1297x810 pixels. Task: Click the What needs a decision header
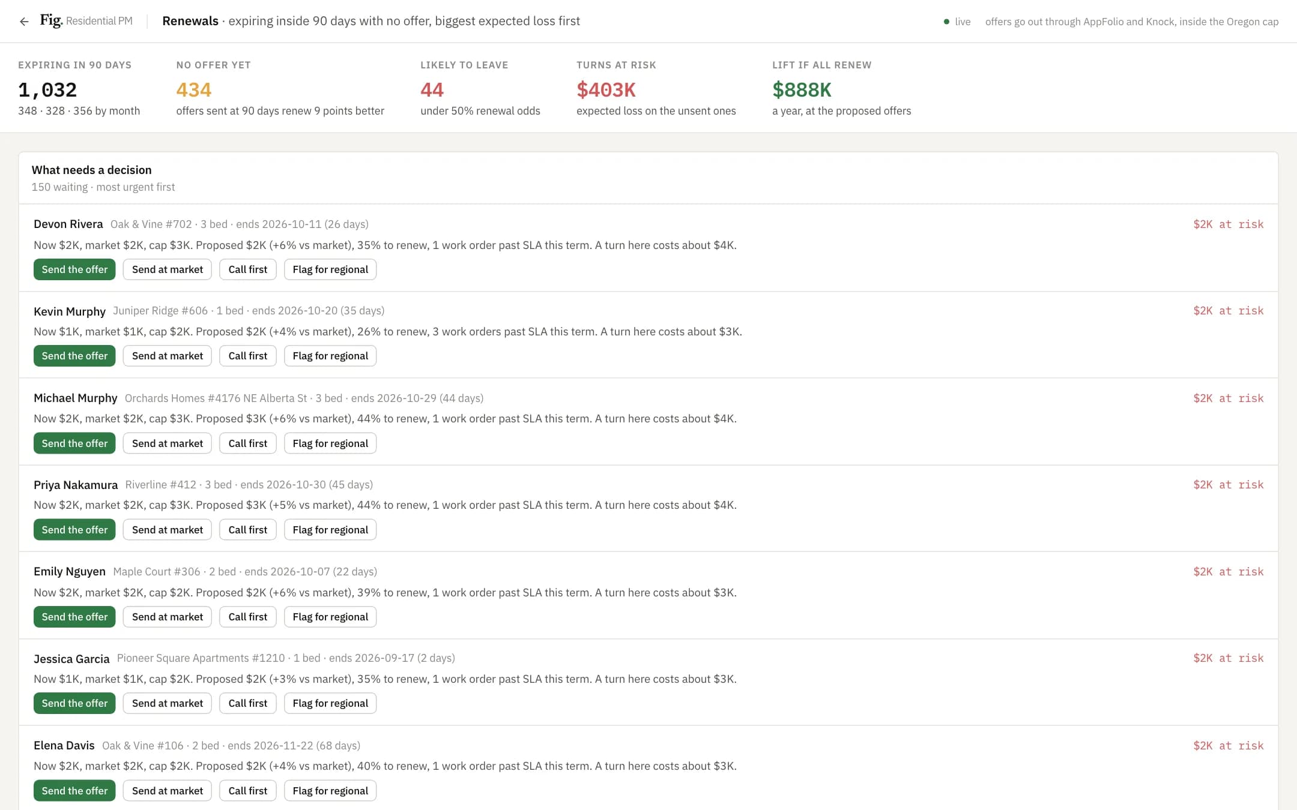pos(91,170)
